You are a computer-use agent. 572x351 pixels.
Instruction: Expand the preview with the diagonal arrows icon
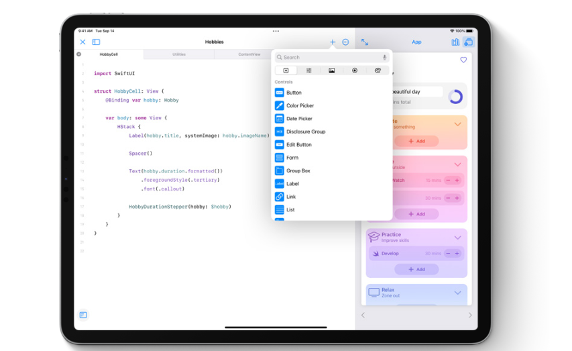365,42
